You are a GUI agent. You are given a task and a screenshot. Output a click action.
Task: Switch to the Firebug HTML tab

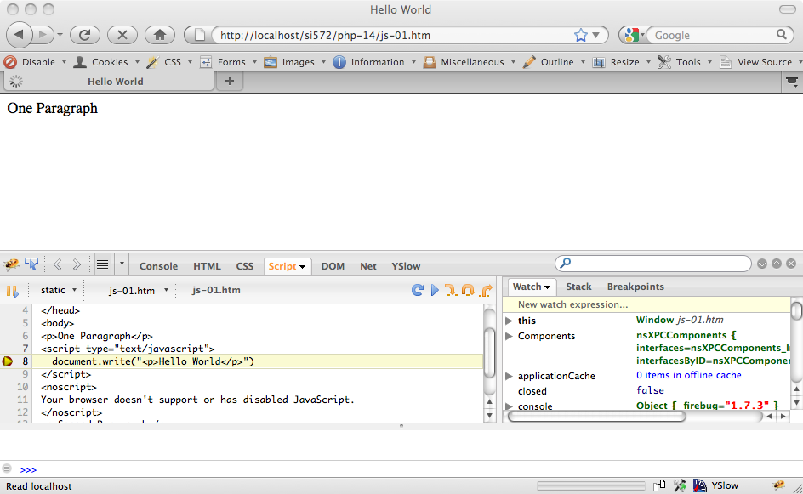(x=207, y=266)
